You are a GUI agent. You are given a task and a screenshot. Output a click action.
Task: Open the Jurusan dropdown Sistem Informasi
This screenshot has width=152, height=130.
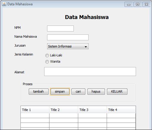(x=68, y=46)
